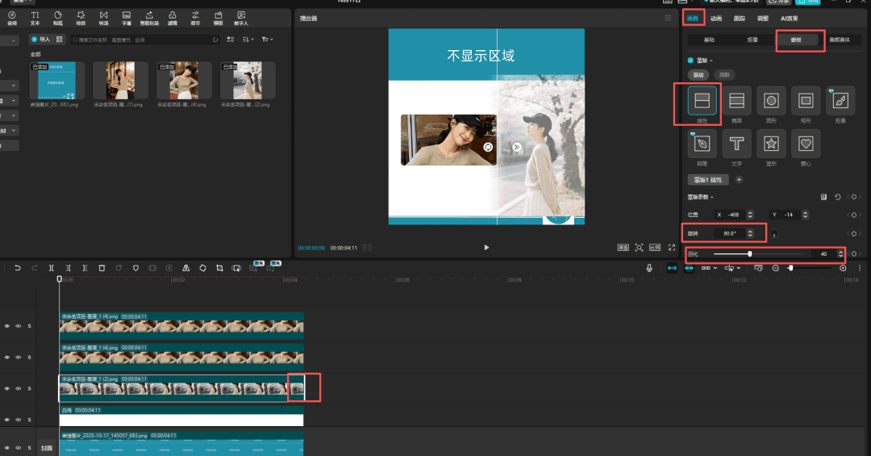Choose the heart (爱心) mask shape

pos(806,144)
